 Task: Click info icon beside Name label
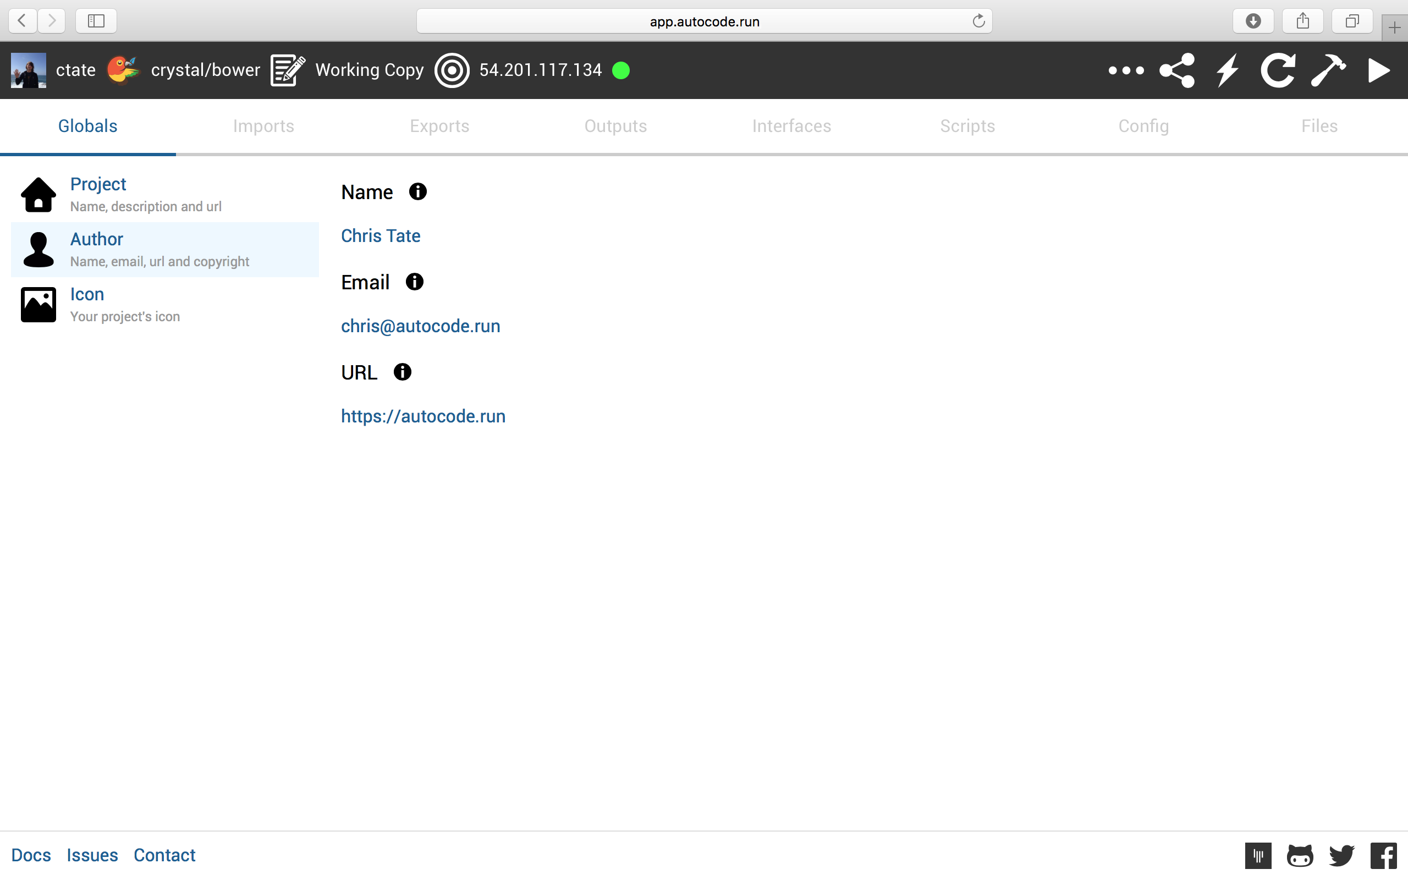click(x=418, y=191)
